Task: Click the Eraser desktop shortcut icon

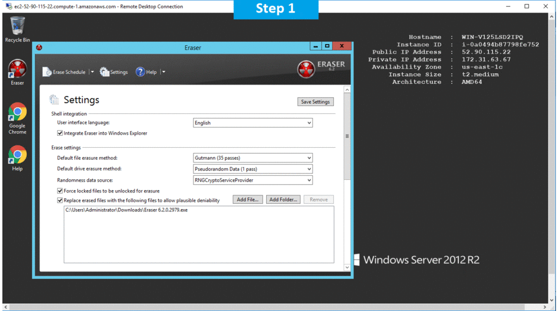Action: pyautogui.click(x=17, y=69)
